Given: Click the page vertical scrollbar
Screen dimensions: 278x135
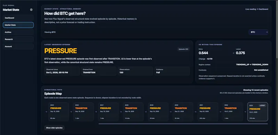Looking at the screenshot, I should coord(277,29).
